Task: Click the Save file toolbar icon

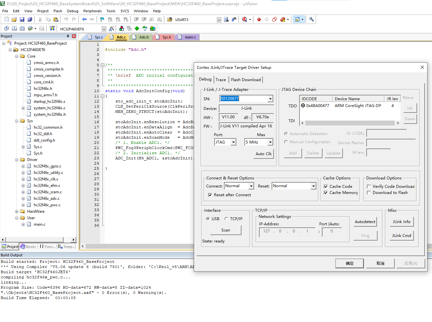Action: click(22, 19)
